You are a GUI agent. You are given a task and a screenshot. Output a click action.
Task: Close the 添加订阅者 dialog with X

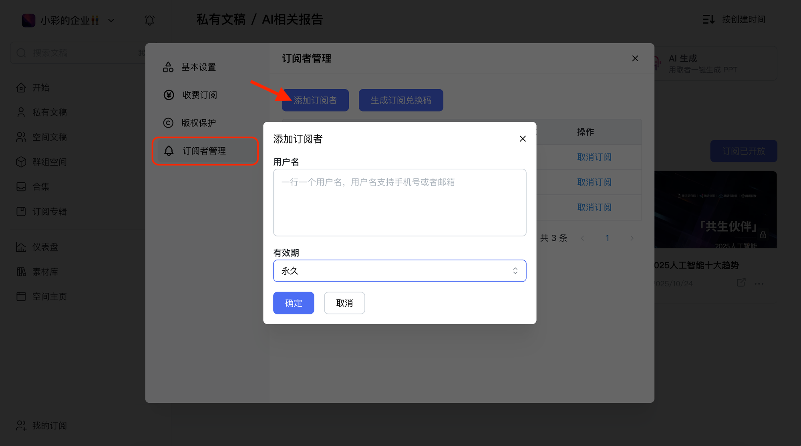523,139
